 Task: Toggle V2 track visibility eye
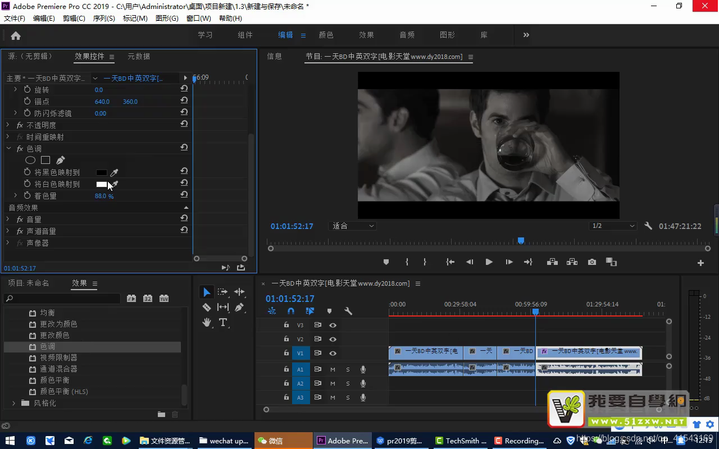tap(333, 339)
